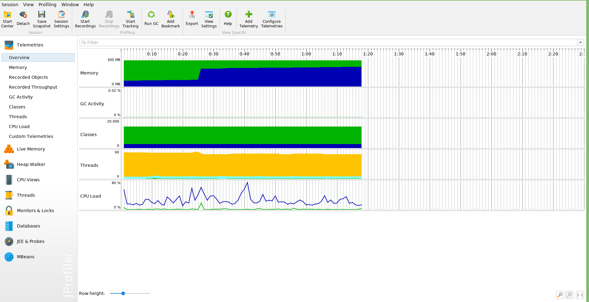The height and width of the screenshot is (302, 589).
Task: Export the current view
Action: pyautogui.click(x=192, y=19)
